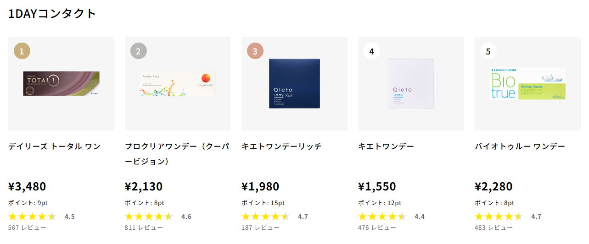Open キエトワンデー product title link
This screenshot has width=589, height=244.
[x=386, y=146]
